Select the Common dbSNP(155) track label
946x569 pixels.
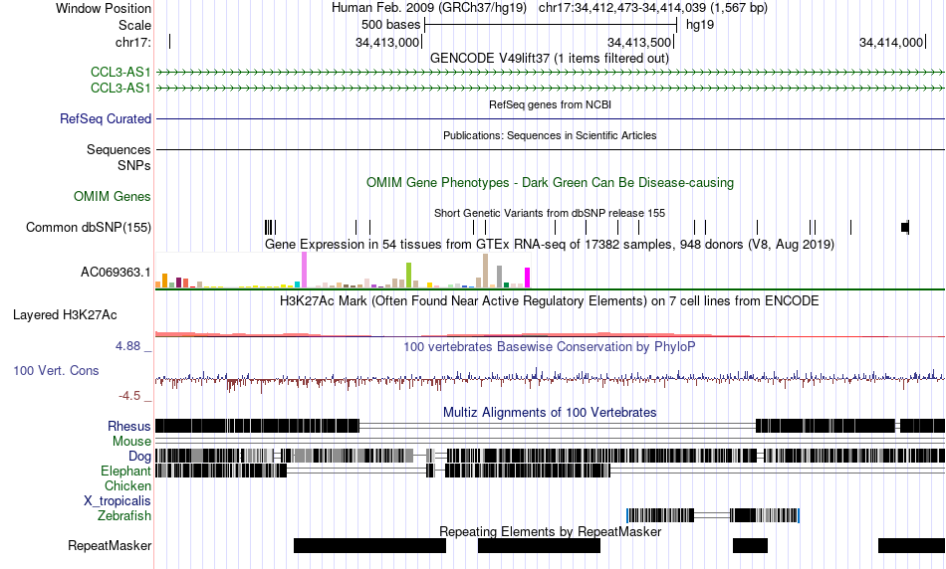tap(89, 227)
